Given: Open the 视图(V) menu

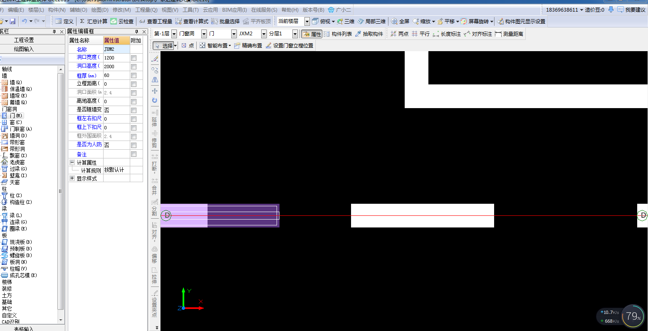Looking at the screenshot, I should tap(170, 10).
